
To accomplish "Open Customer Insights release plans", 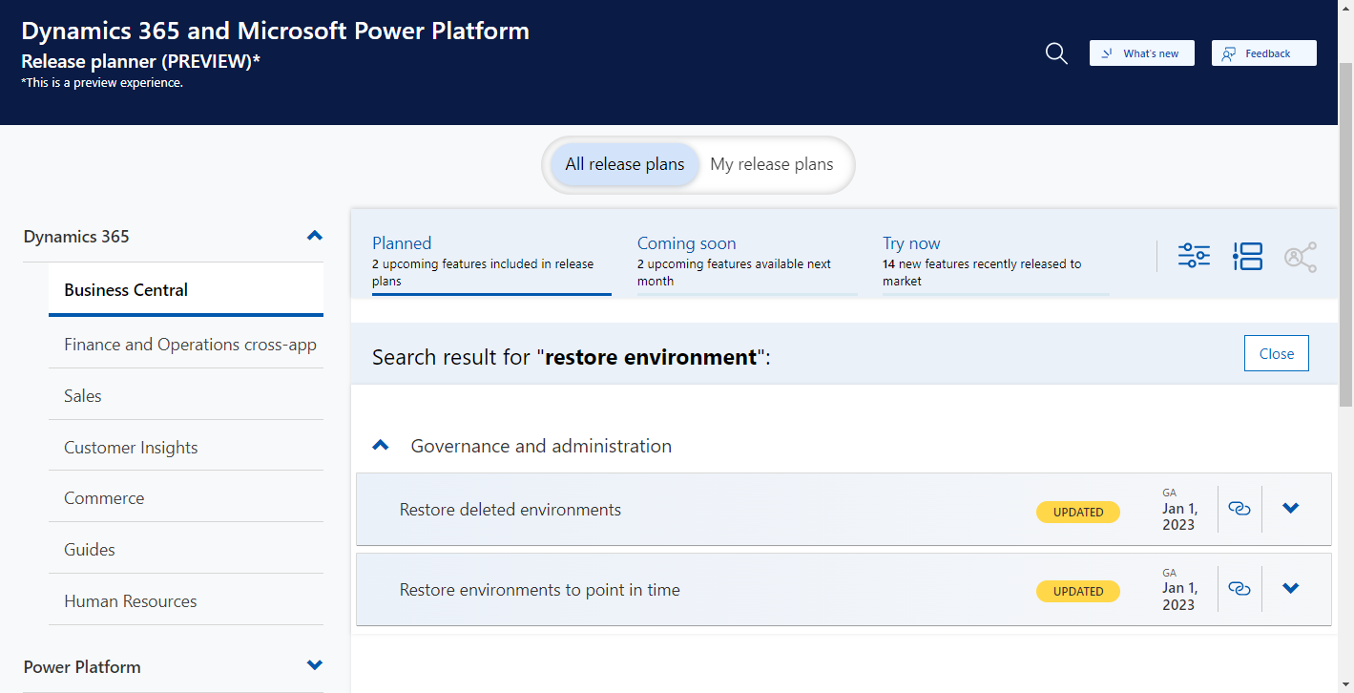I will tap(130, 447).
